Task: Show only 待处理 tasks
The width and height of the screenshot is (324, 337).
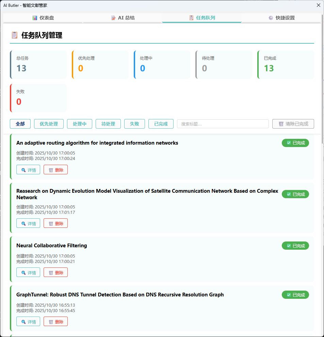Action: 108,124
